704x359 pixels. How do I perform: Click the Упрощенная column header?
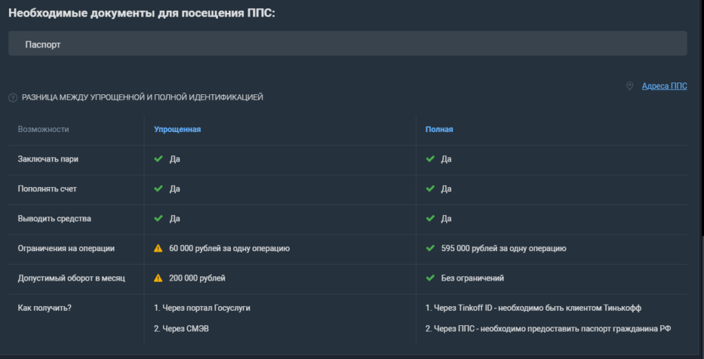[x=177, y=129]
